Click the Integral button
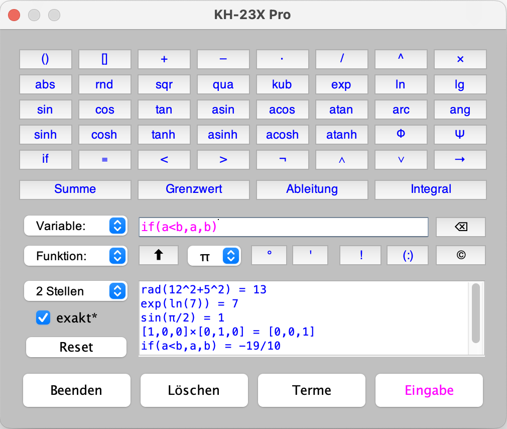The width and height of the screenshot is (507, 429). point(431,189)
